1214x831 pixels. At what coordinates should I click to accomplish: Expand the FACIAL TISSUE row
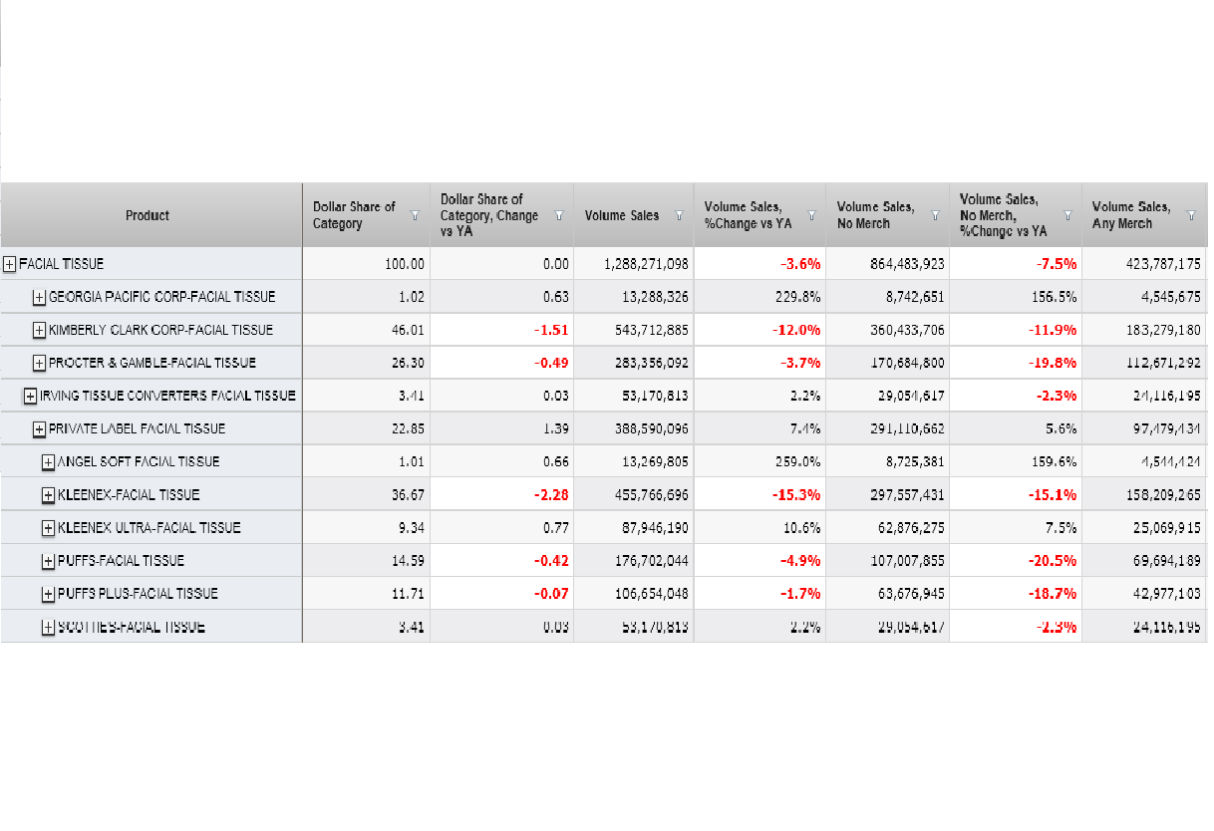pos(9,264)
